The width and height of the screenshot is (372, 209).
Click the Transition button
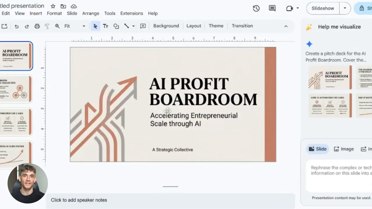click(x=242, y=26)
